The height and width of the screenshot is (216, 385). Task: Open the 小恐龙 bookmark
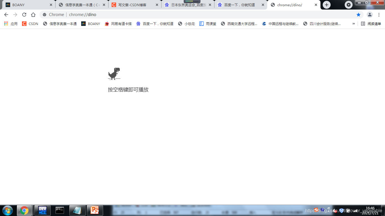tap(186, 24)
